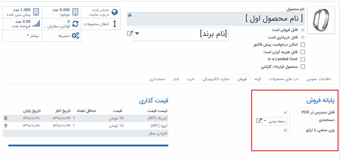Open the forecasted quantity building icon

[36, 12]
